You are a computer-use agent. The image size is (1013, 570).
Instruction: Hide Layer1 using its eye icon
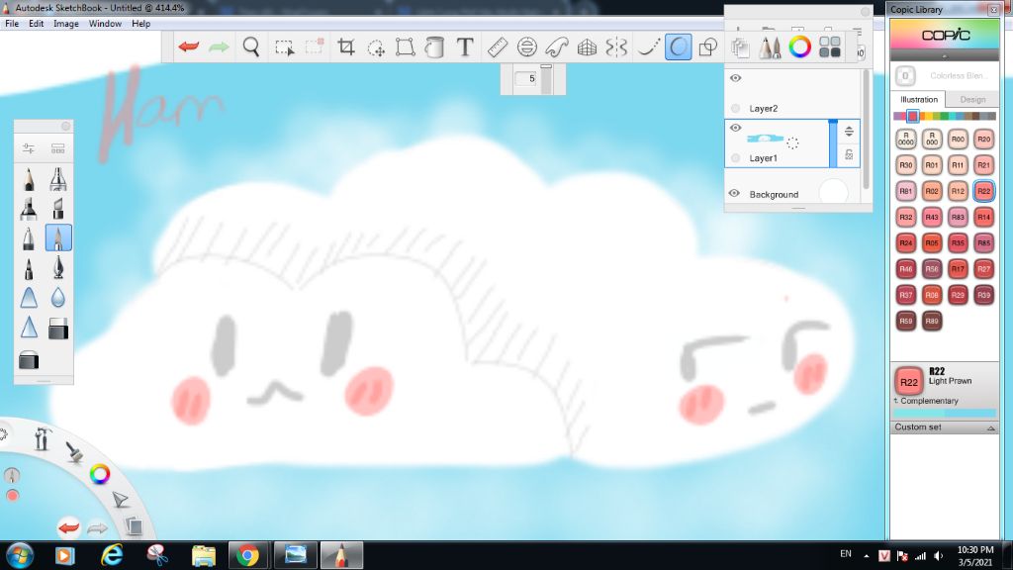click(735, 128)
